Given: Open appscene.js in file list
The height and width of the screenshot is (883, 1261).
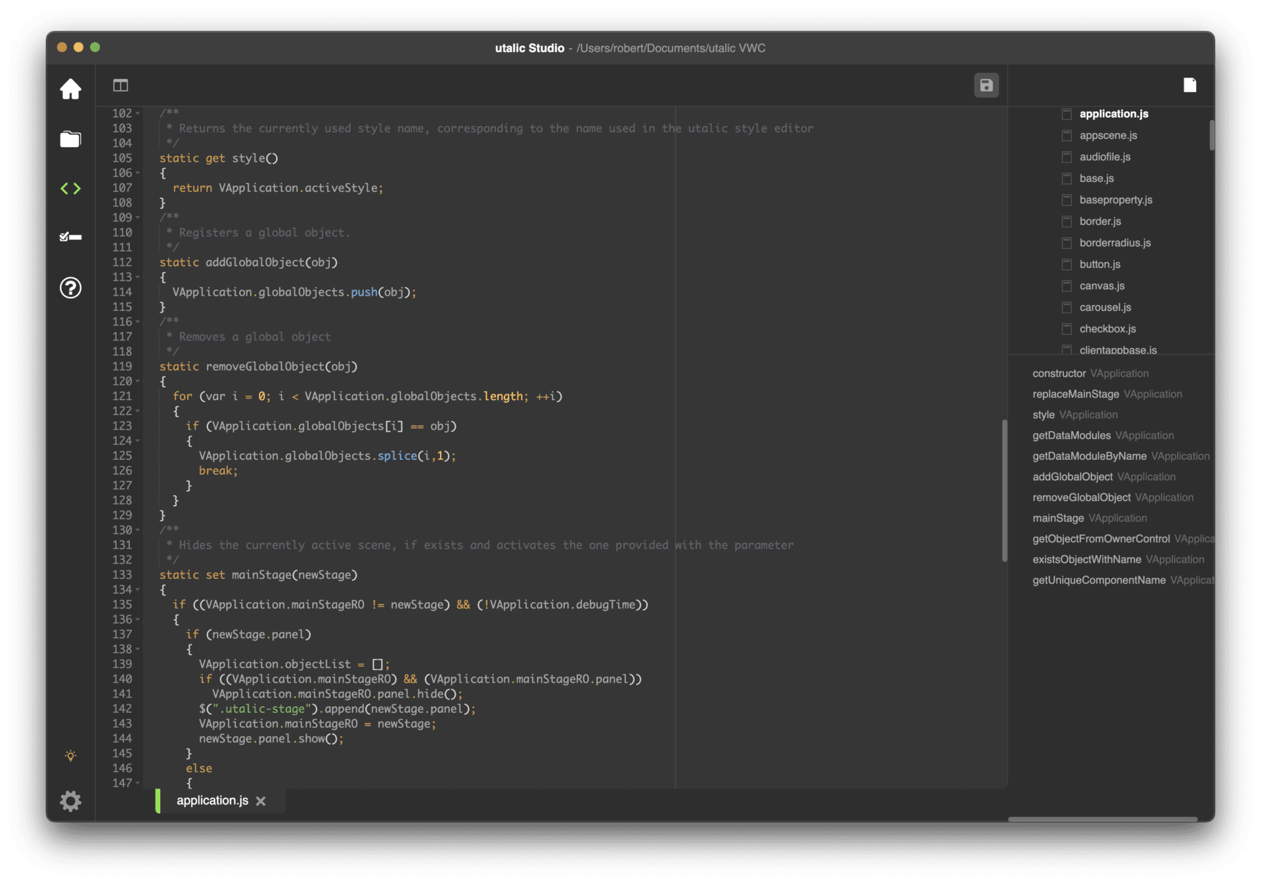Looking at the screenshot, I should 1108,135.
